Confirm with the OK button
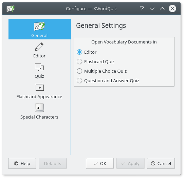Viewport: 185px width, 179px height. click(100, 163)
